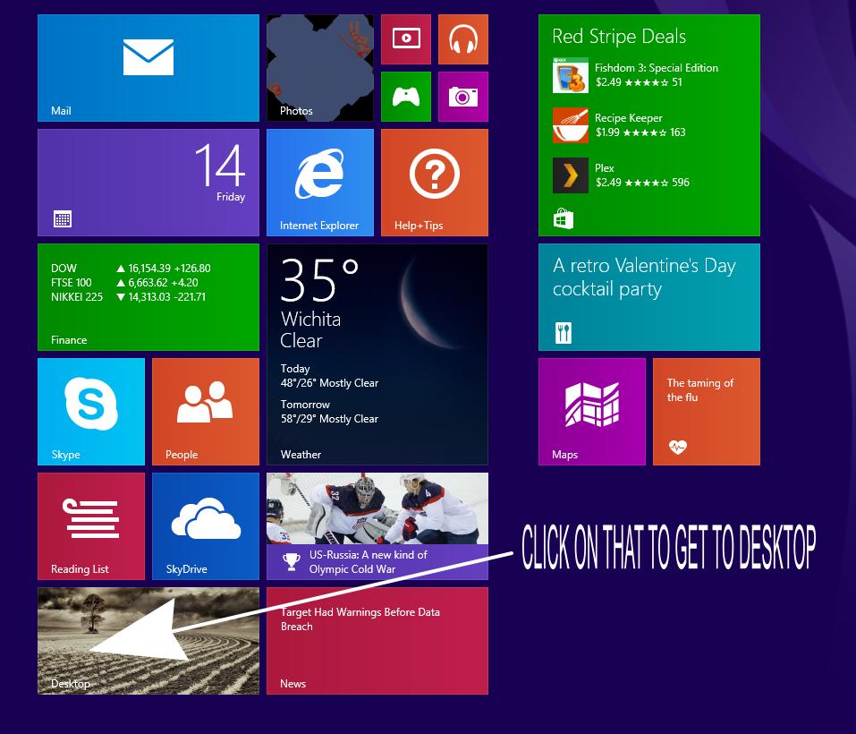Open the Food & Drink Valentine's cocktail tile
Image resolution: width=856 pixels, height=734 pixels.
(649, 297)
